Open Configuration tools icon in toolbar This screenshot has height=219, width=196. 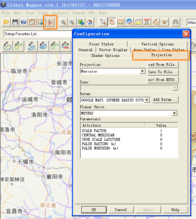[x=50, y=22]
